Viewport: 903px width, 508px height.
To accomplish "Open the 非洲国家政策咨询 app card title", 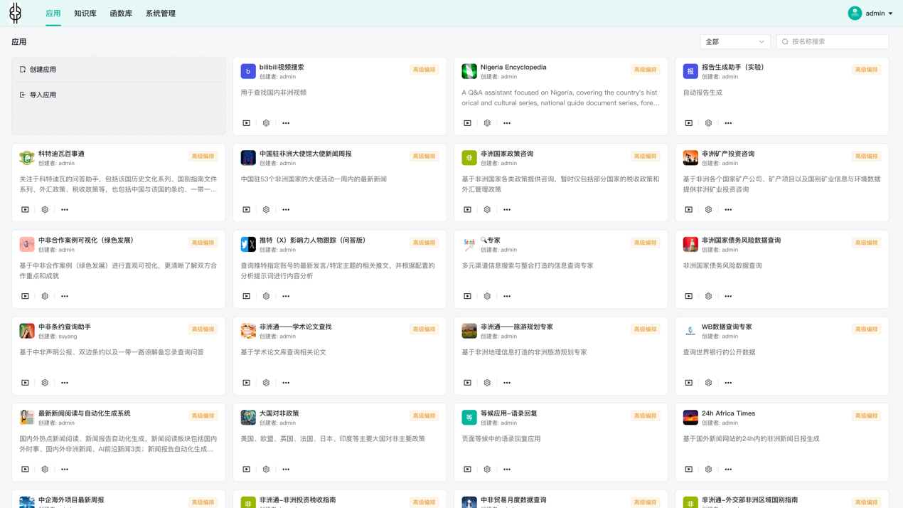I will [x=507, y=154].
